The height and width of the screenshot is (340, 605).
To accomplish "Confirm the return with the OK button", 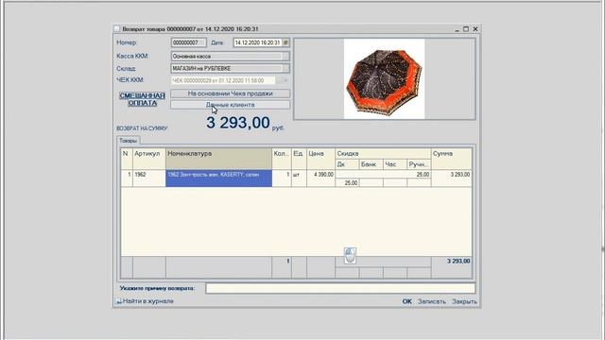I will point(407,301).
